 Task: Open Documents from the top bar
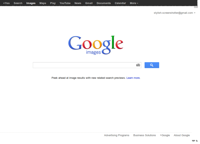tap(104, 3)
